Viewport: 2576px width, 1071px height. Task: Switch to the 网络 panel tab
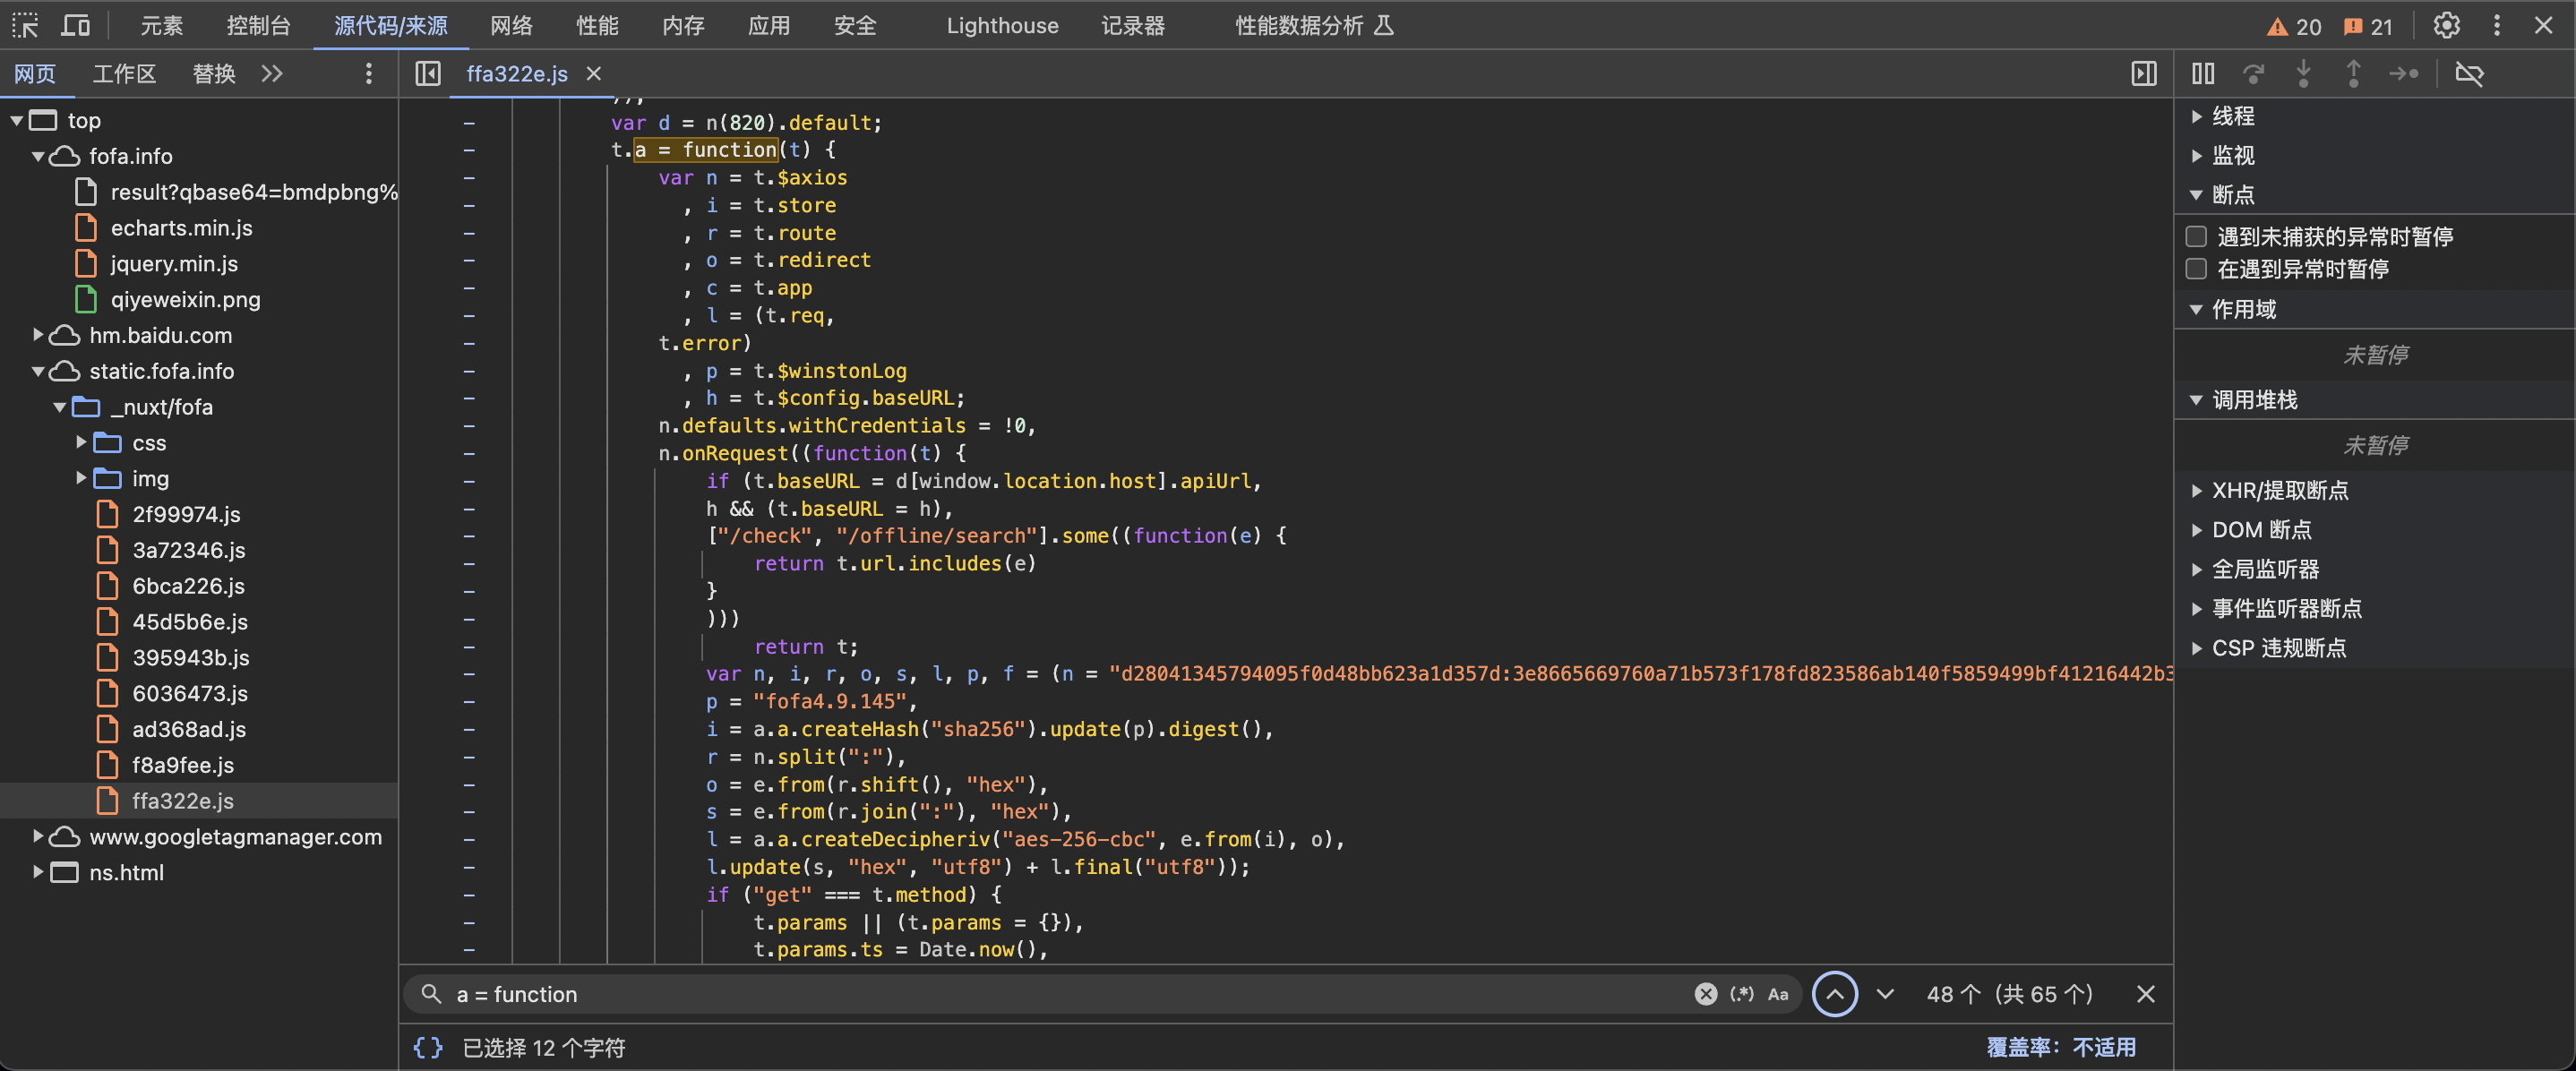click(511, 25)
